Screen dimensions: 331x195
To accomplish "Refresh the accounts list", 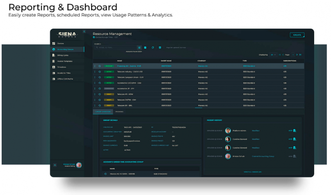I will pos(153,48).
